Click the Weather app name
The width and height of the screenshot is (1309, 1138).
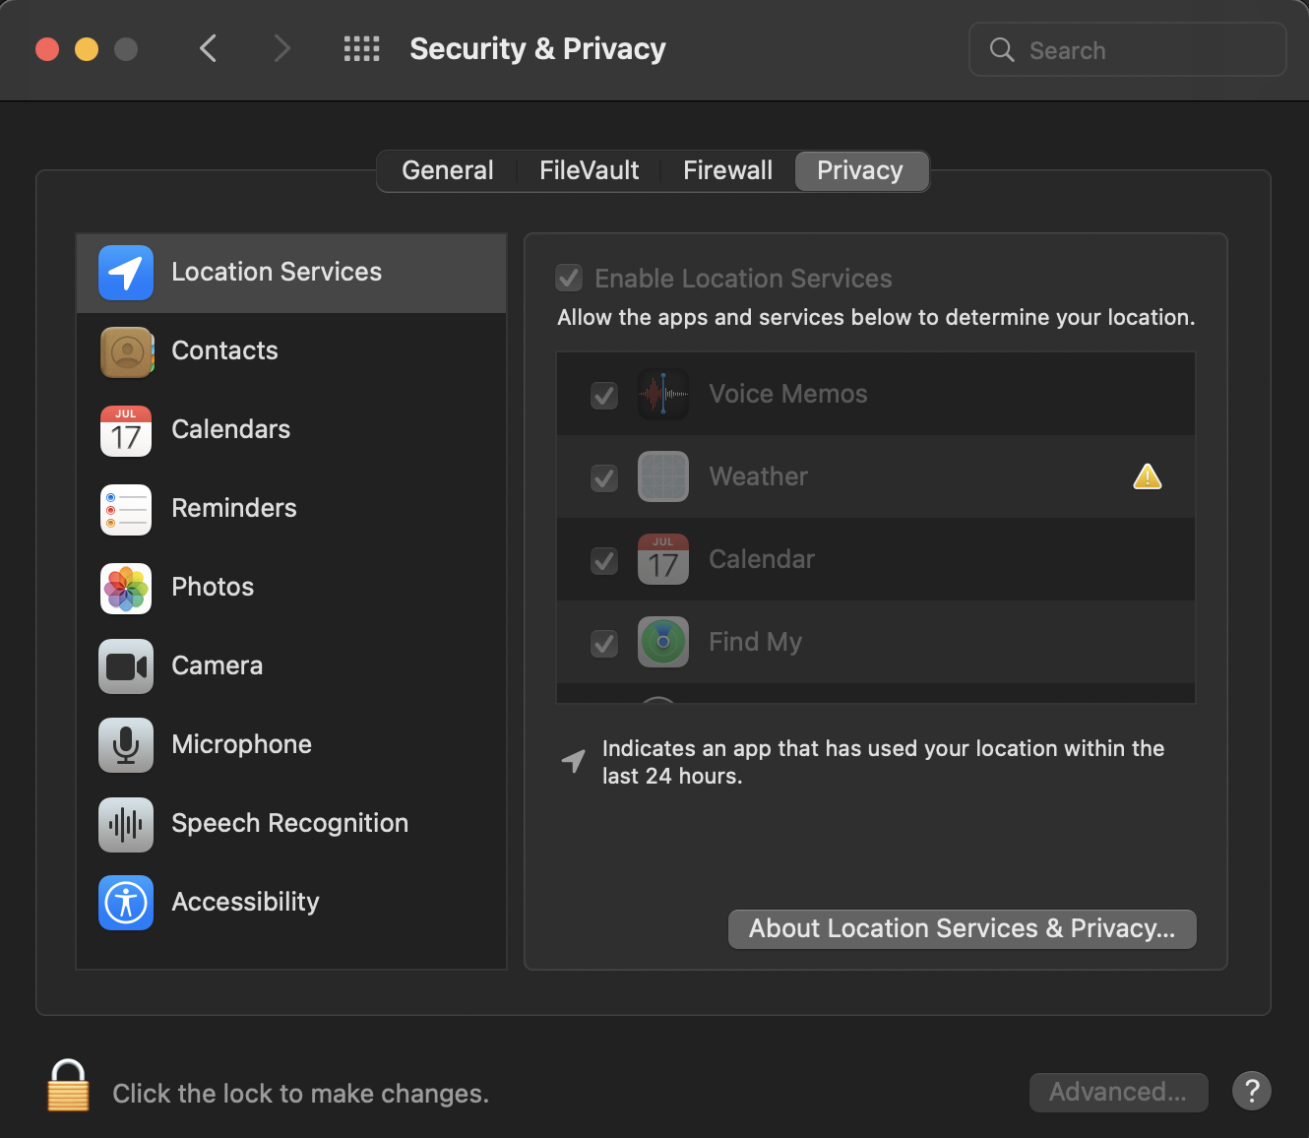(x=758, y=476)
